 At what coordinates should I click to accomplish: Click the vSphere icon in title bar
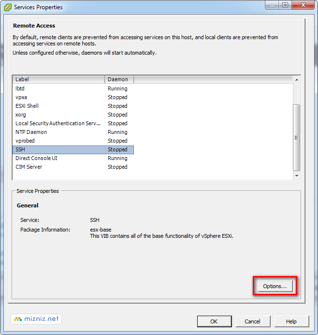click(8, 7)
